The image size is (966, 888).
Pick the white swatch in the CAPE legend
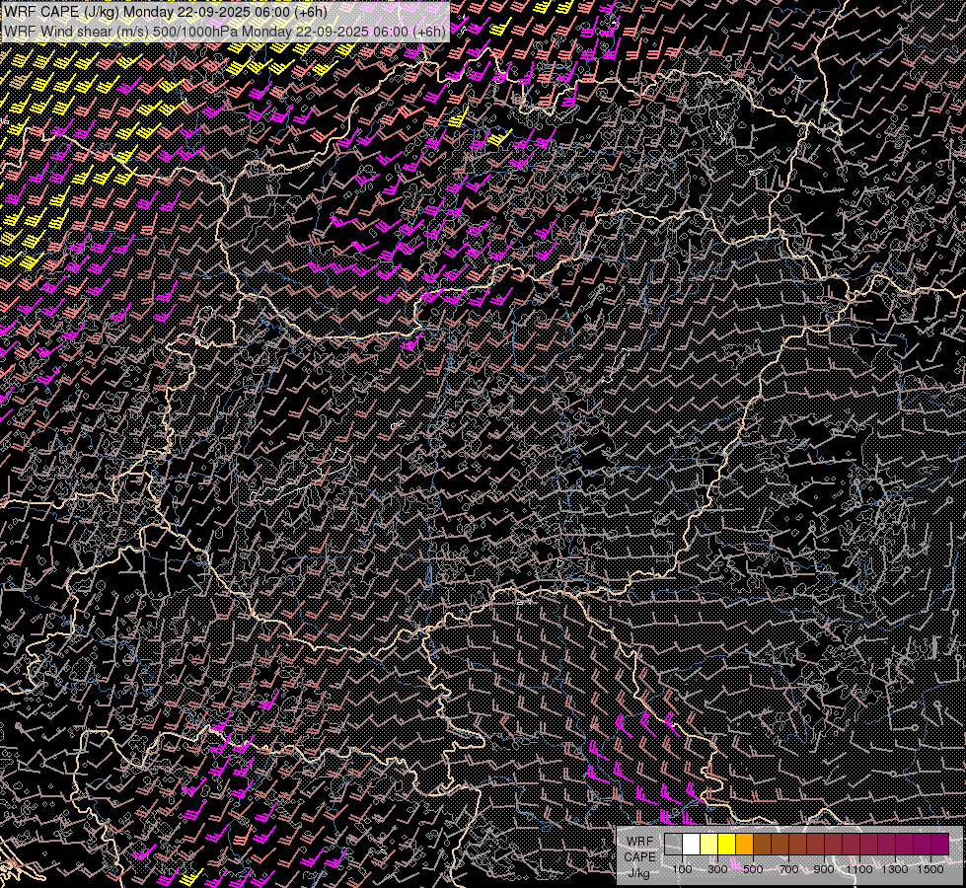[x=691, y=844]
